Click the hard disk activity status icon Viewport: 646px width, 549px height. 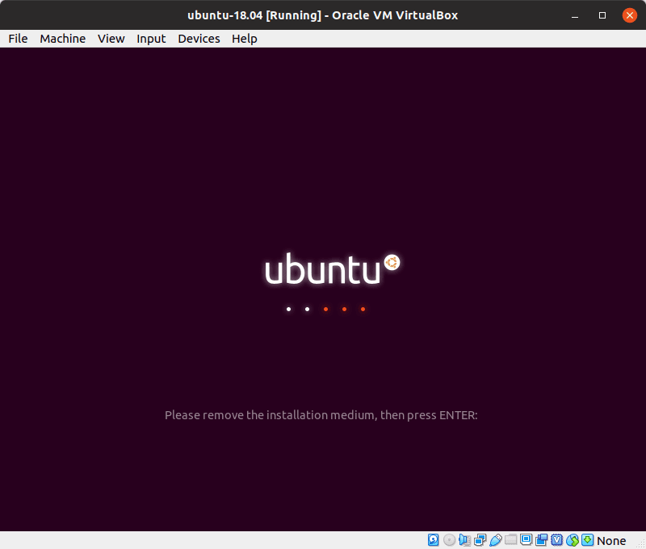pos(434,540)
